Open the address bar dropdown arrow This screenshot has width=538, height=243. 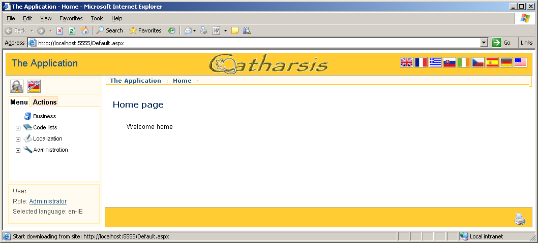coord(484,43)
